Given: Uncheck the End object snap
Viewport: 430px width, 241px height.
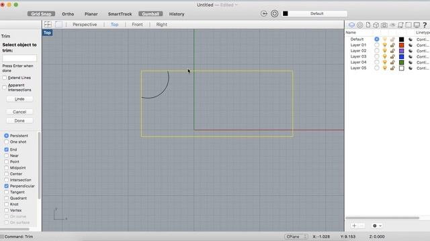Looking at the screenshot, I should pos(6,149).
